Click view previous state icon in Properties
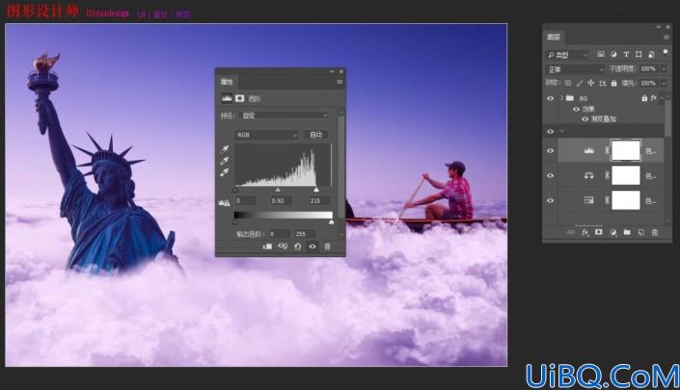 point(283,247)
